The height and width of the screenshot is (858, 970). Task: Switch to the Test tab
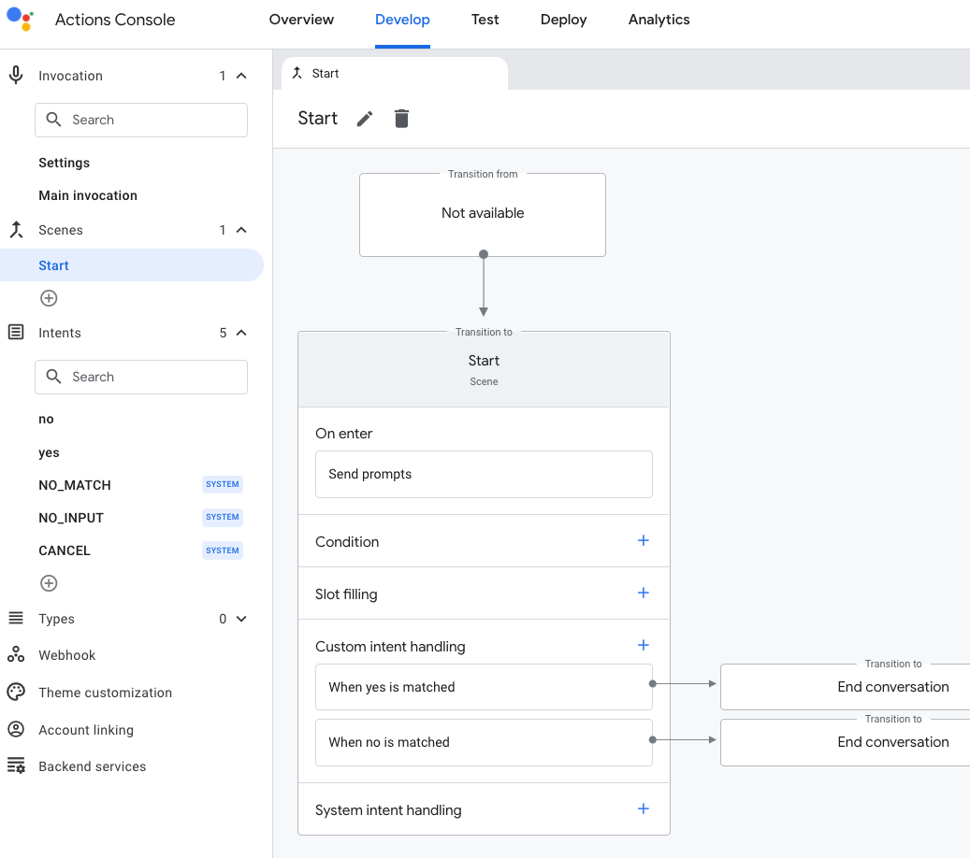point(485,20)
